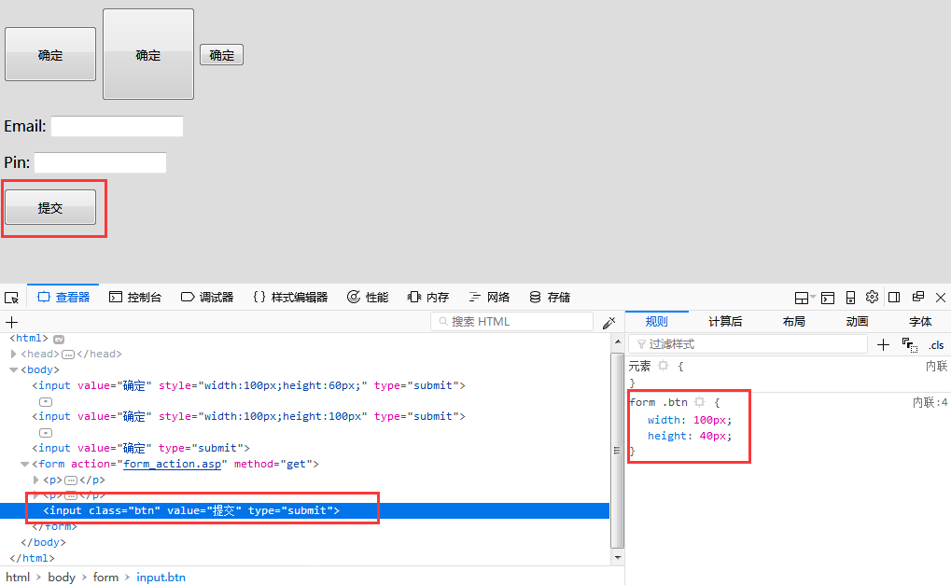This screenshot has width=951, height=585.
Task: Toggle pseudo-class panel icon
Action: tap(910, 345)
